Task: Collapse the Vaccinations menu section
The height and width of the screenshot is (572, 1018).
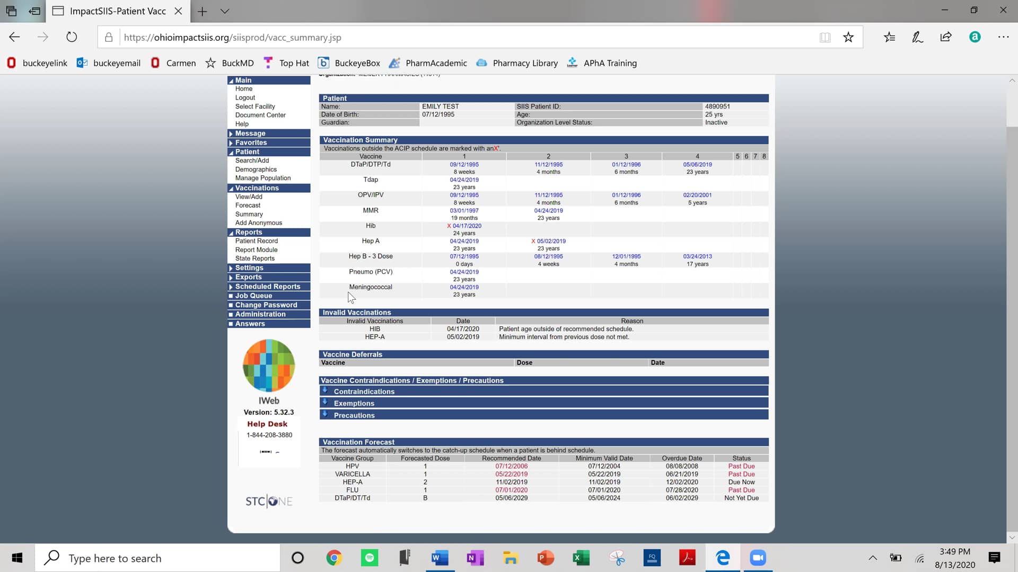Action: tap(257, 188)
